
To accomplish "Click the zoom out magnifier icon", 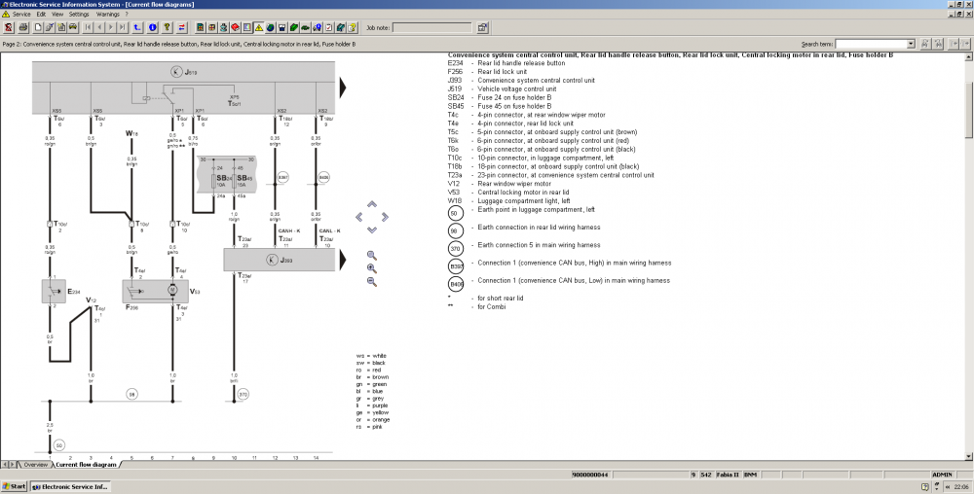I will pos(371,281).
